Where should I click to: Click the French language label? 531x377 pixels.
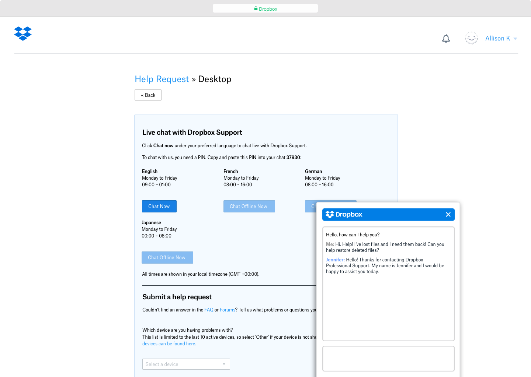(x=231, y=172)
